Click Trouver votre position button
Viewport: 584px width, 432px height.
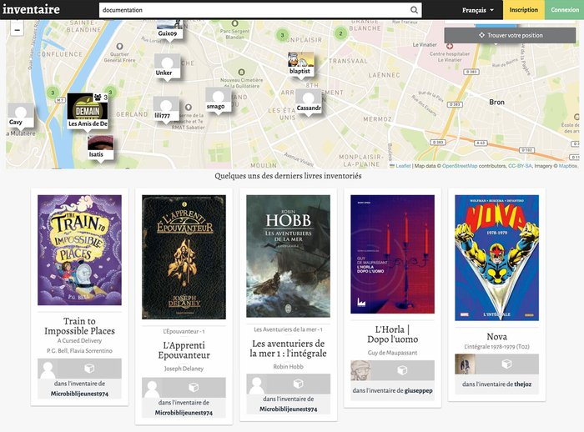tap(511, 35)
